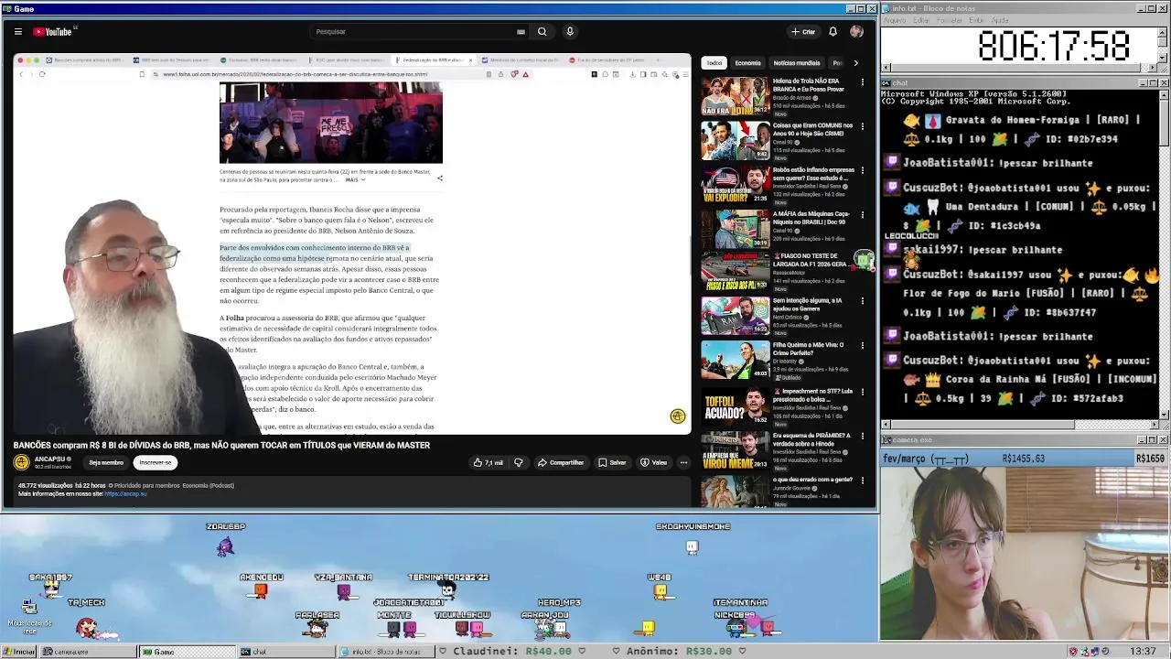Open TOFFOLI ACUADO thumbnail video

click(736, 405)
